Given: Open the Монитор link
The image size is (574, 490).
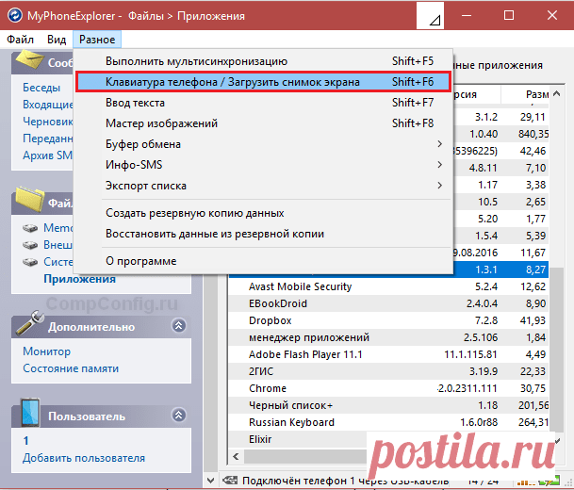Looking at the screenshot, I should coord(47,351).
